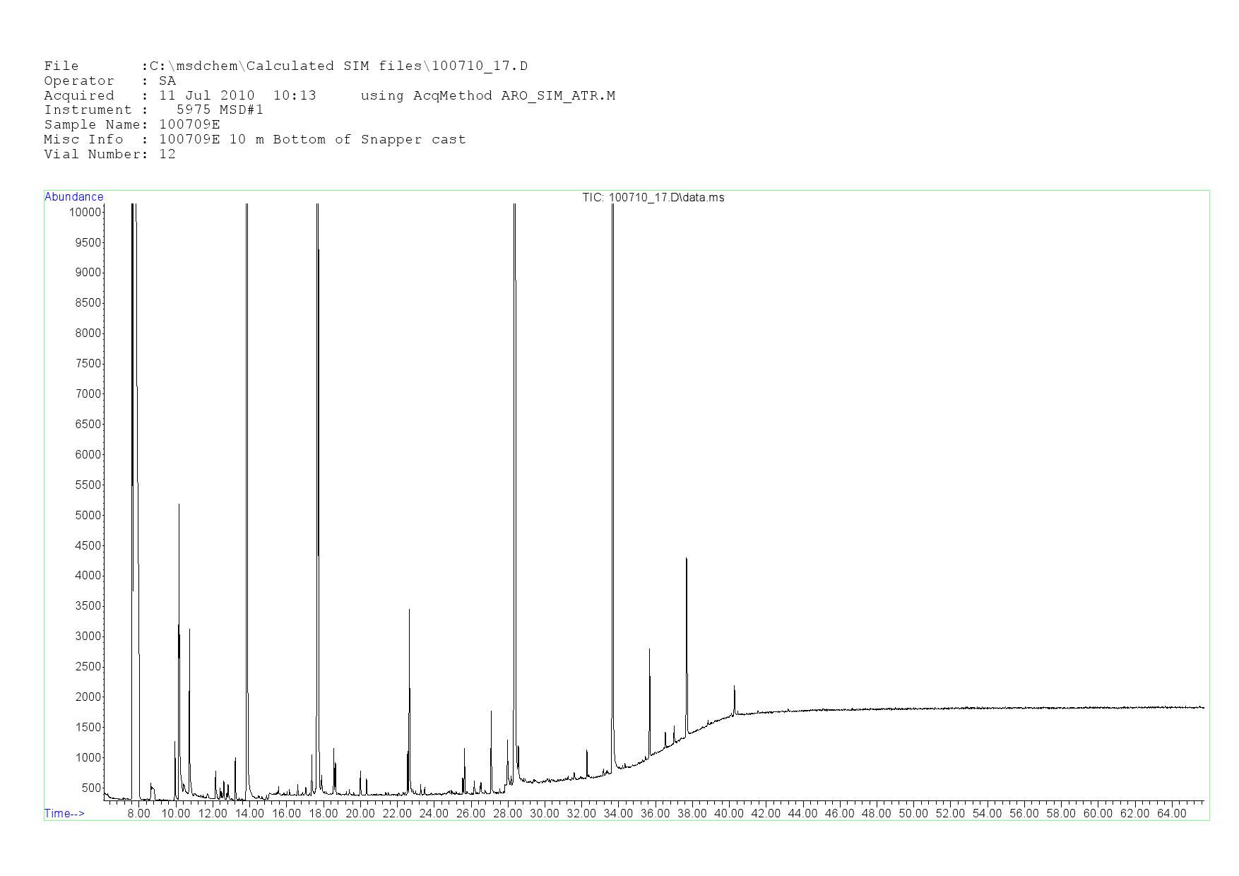Image resolution: width=1239 pixels, height=876 pixels.
Task: Click the 8.00 time tick label
Action: [138, 814]
